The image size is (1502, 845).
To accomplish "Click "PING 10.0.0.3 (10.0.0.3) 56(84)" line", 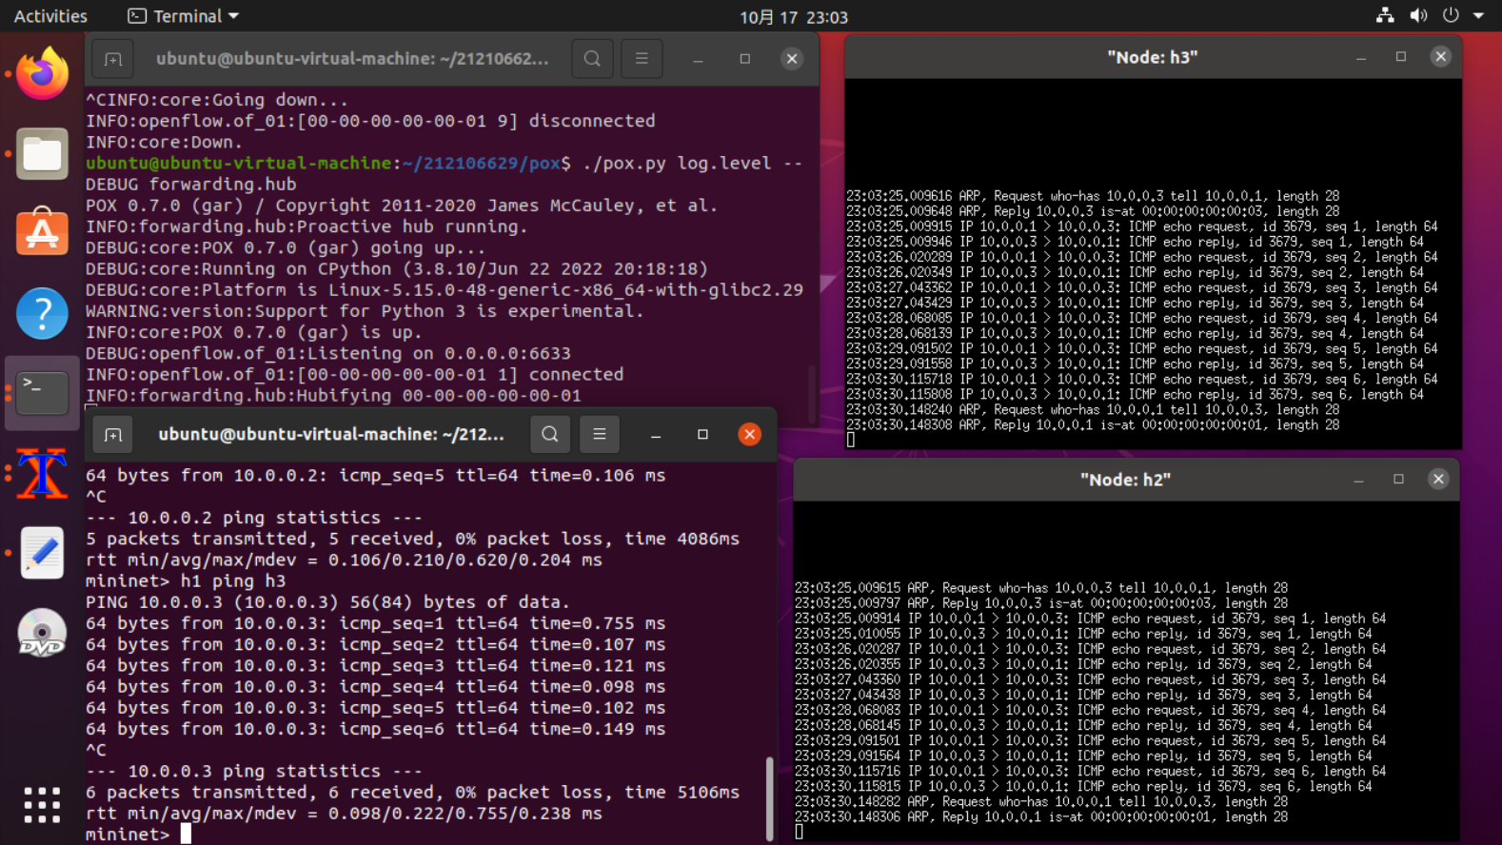I will coord(327,602).
